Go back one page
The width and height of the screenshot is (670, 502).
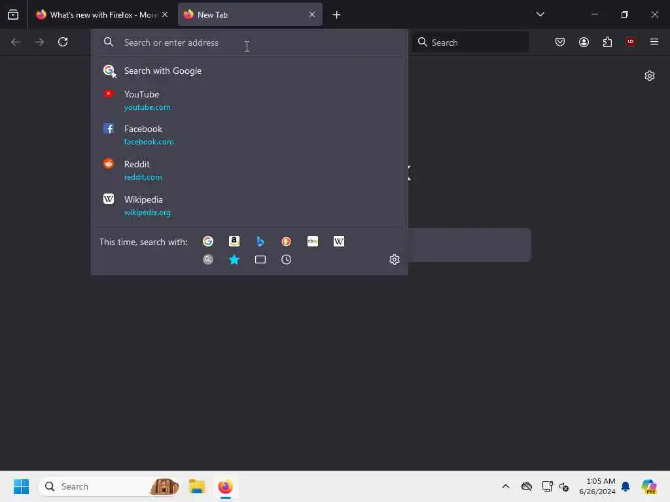(16, 42)
